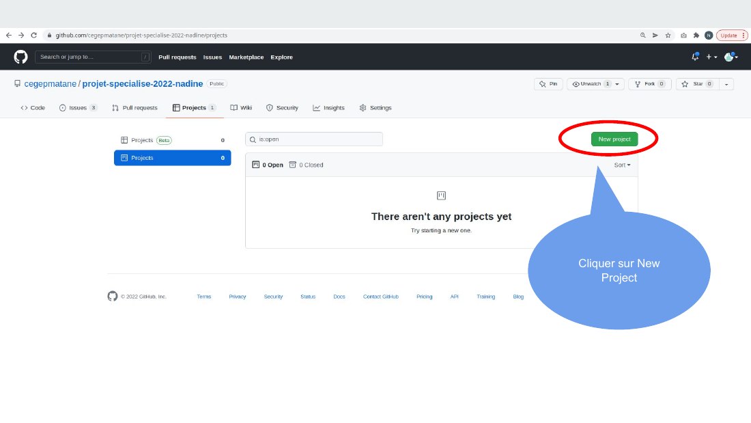Open Pull requests in the top navigation
Image resolution: width=751 pixels, height=423 pixels.
pyautogui.click(x=178, y=57)
